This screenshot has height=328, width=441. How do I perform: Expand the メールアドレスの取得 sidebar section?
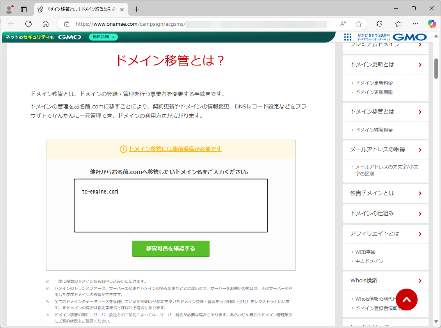coord(386,149)
